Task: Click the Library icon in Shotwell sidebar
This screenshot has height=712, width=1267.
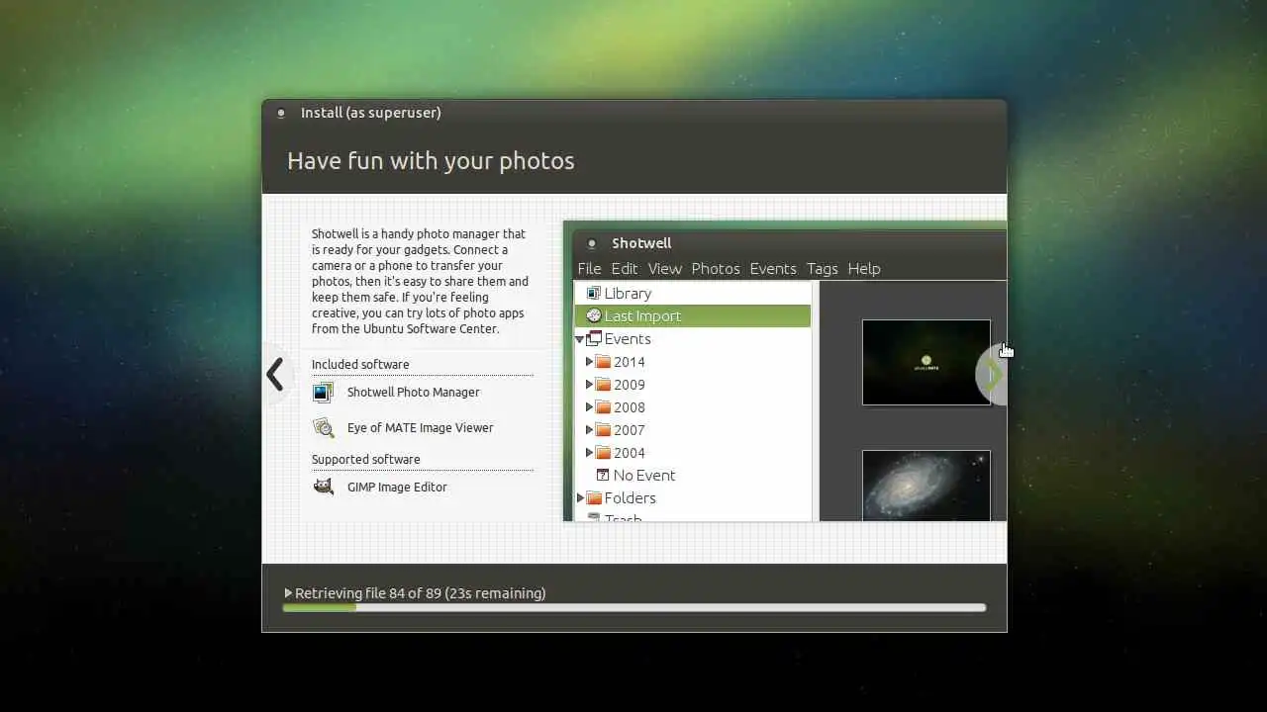Action: (x=594, y=294)
